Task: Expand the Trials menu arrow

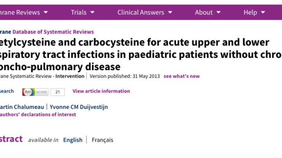Action: [92, 12]
